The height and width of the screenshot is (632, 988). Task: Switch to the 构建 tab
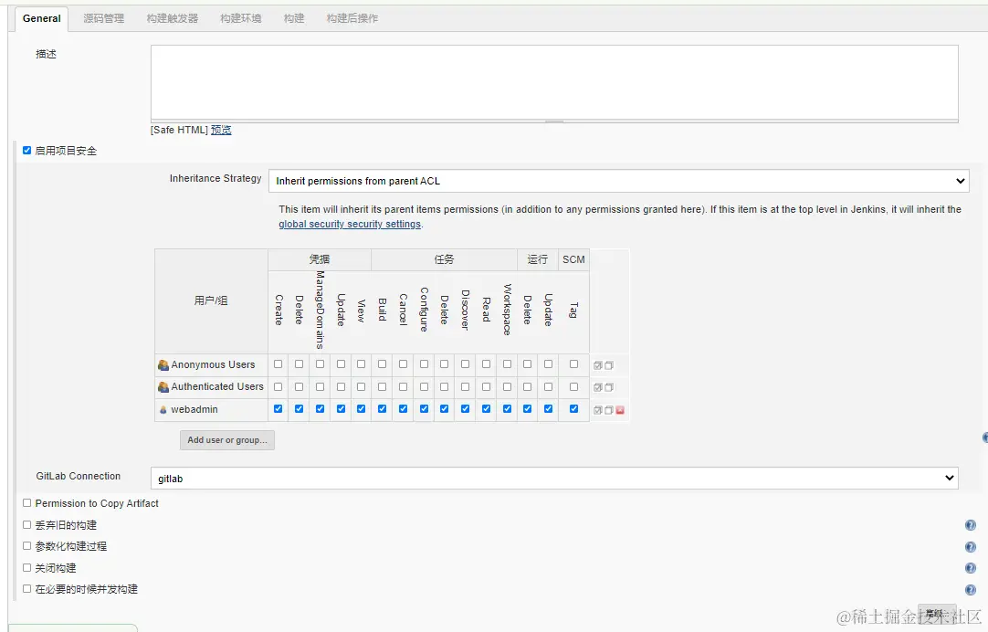(294, 18)
